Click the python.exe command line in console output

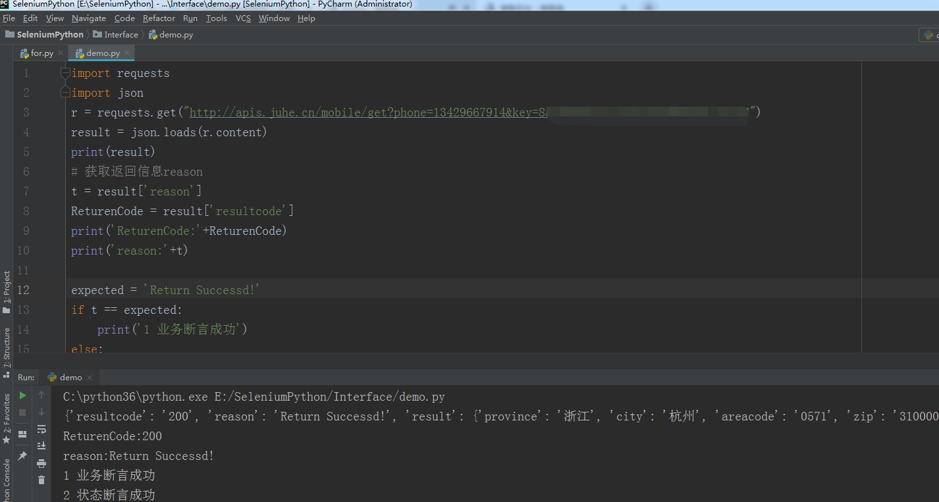pos(254,397)
